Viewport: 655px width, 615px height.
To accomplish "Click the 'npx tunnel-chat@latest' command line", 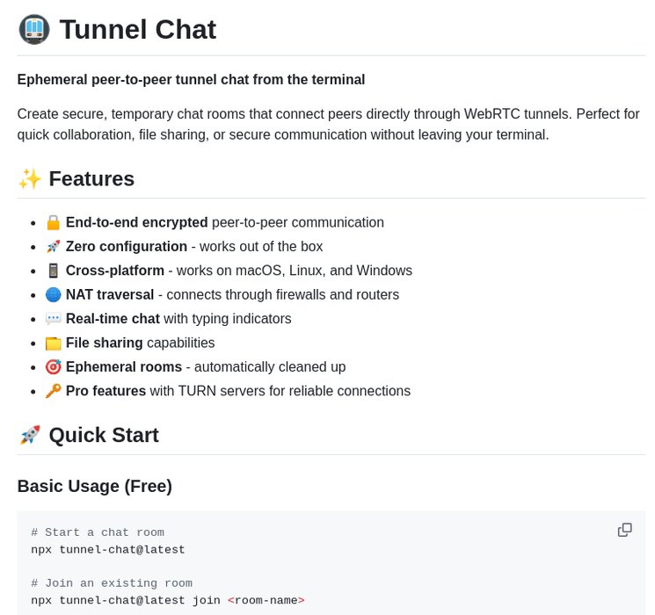I will 108,550.
